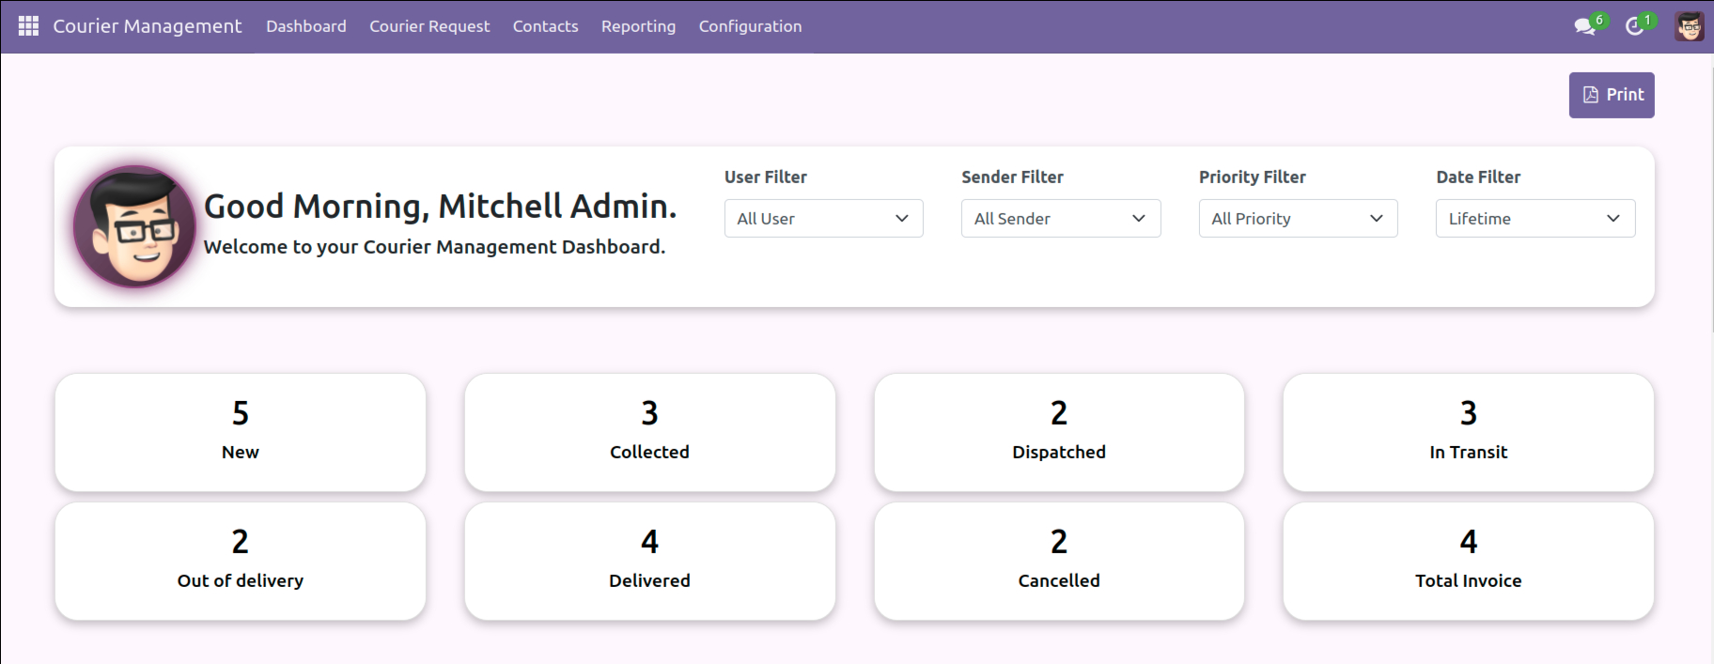Open the Courier Request menu
1714x664 pixels.
[x=429, y=26]
